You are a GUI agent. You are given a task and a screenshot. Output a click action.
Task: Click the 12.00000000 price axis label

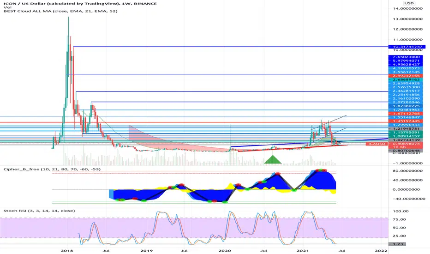pos(407,29)
